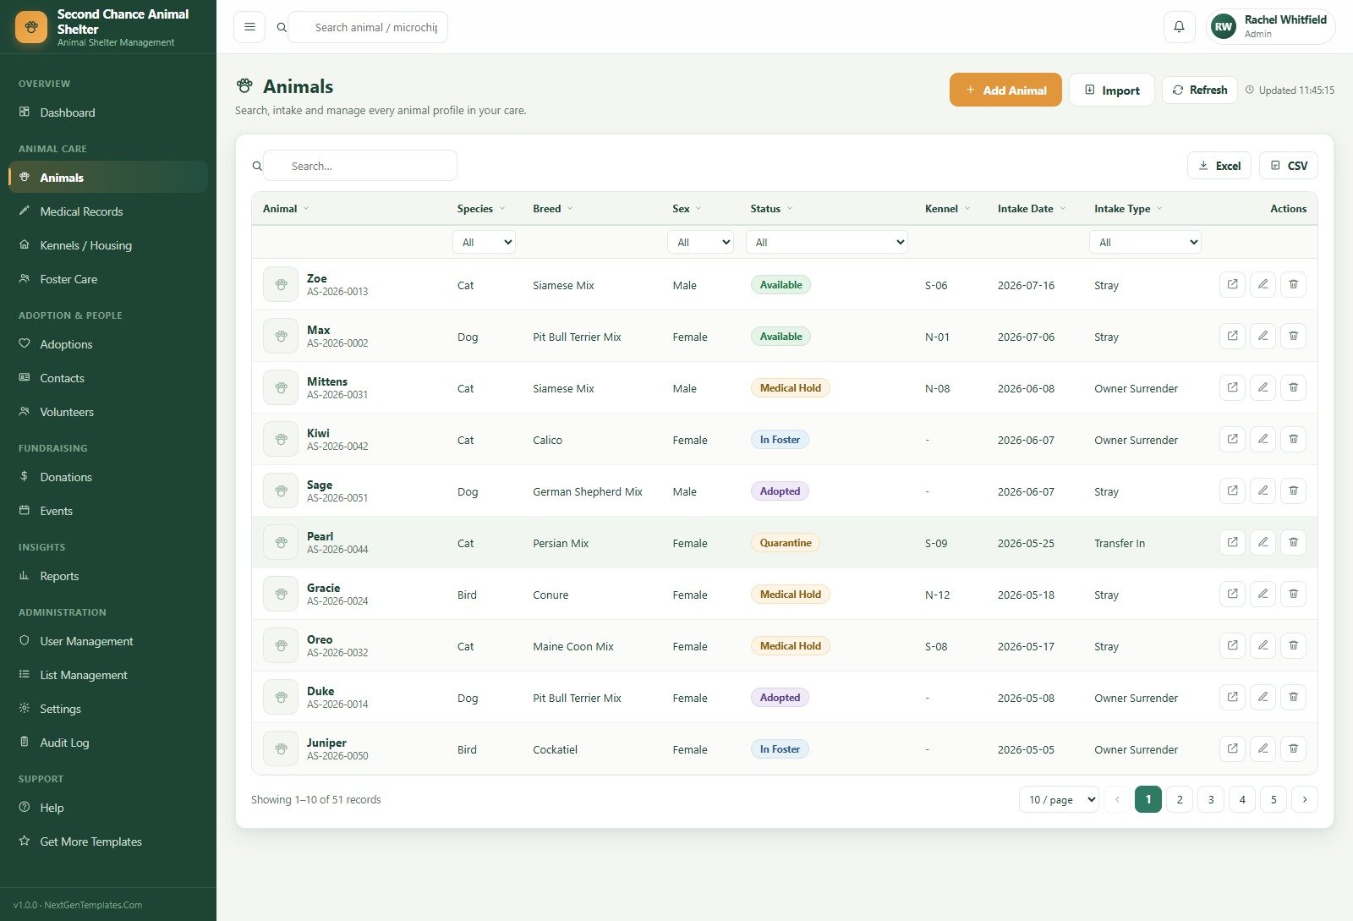The height and width of the screenshot is (921, 1353).
Task: Open the Settings page
Action: tap(108, 709)
